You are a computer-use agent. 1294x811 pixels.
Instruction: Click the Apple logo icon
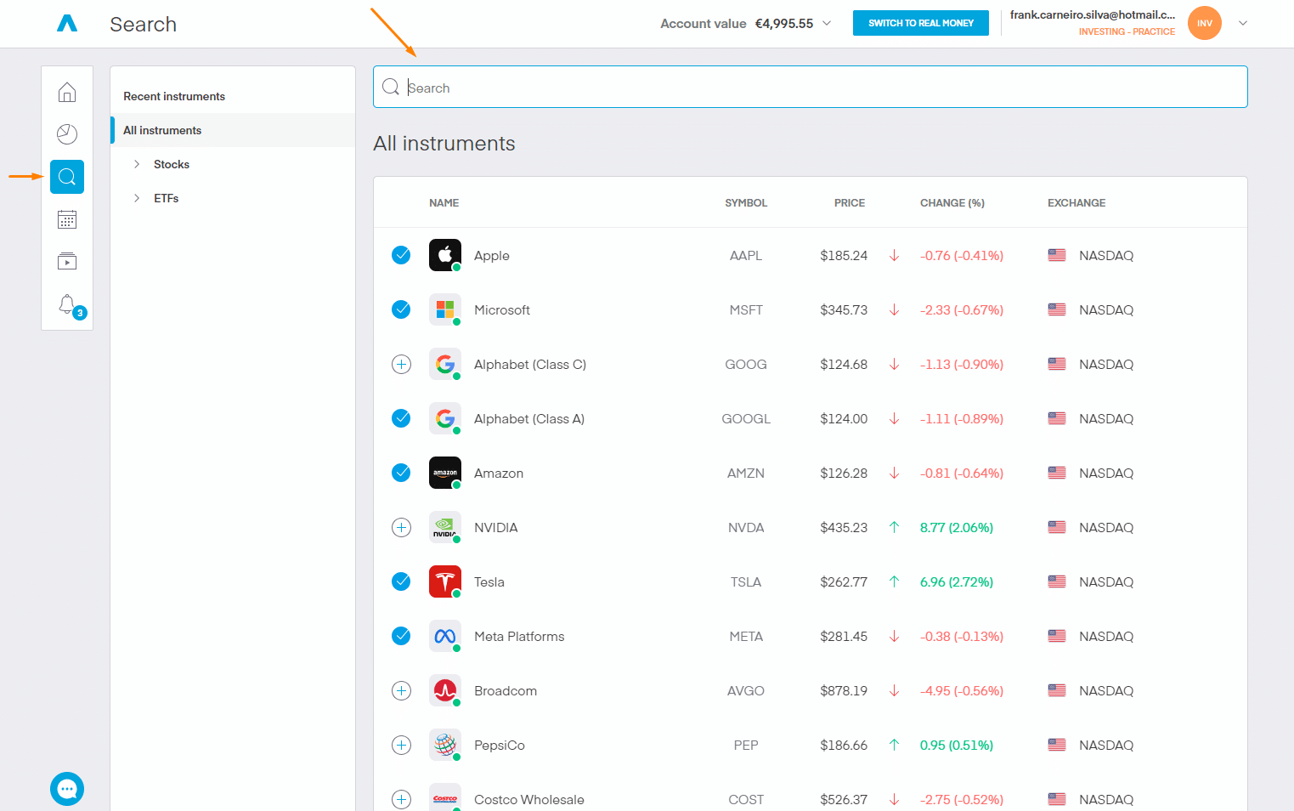pyautogui.click(x=445, y=255)
